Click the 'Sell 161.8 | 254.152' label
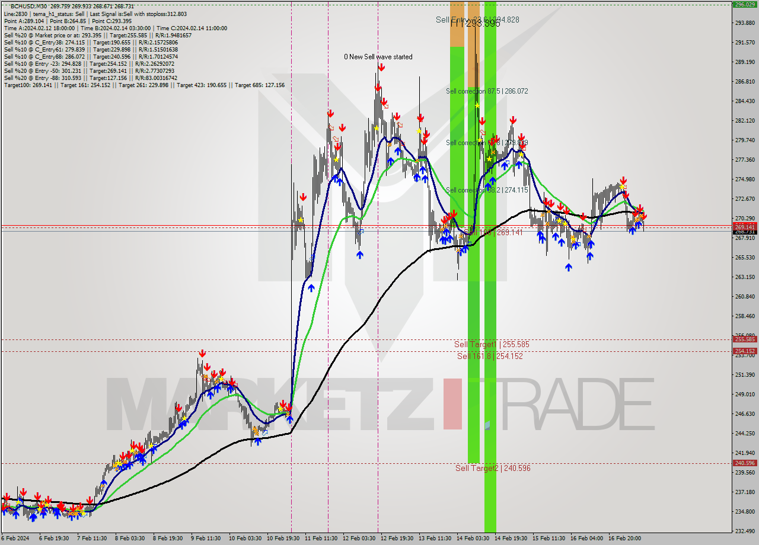 click(490, 356)
